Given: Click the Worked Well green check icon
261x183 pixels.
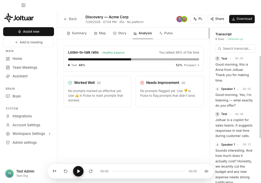Looking at the screenshot, I should click(x=70, y=83).
